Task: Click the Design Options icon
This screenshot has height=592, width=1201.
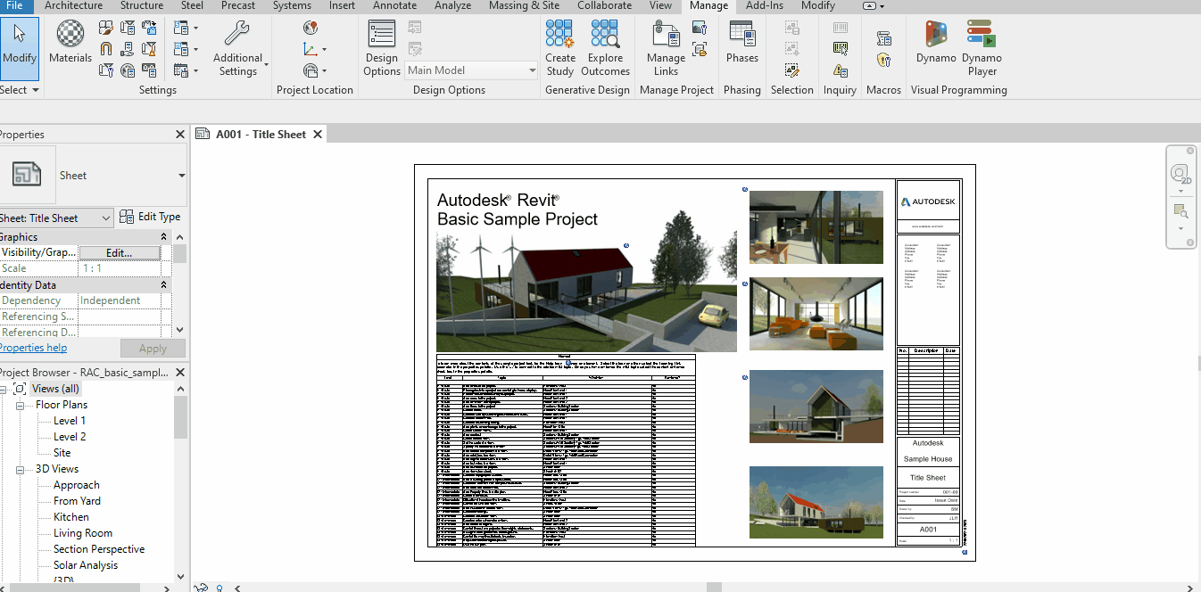Action: point(382,48)
